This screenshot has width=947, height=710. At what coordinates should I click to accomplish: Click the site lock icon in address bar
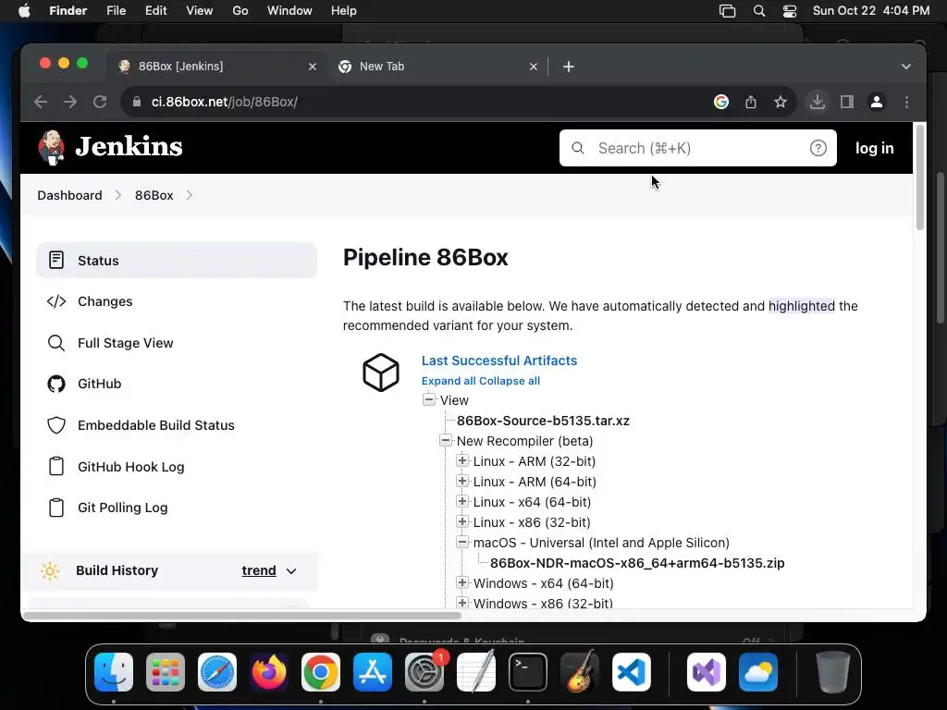point(137,102)
